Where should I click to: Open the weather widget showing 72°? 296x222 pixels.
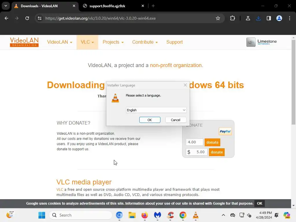coord(10,215)
